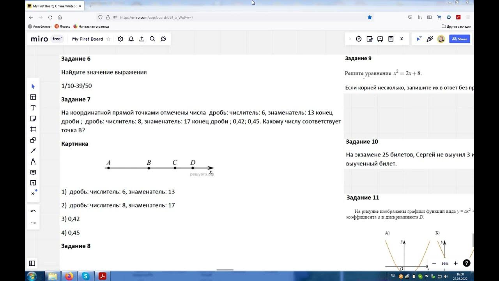499x281 pixels.
Task: Open Miro help question mark
Action: (x=466, y=263)
